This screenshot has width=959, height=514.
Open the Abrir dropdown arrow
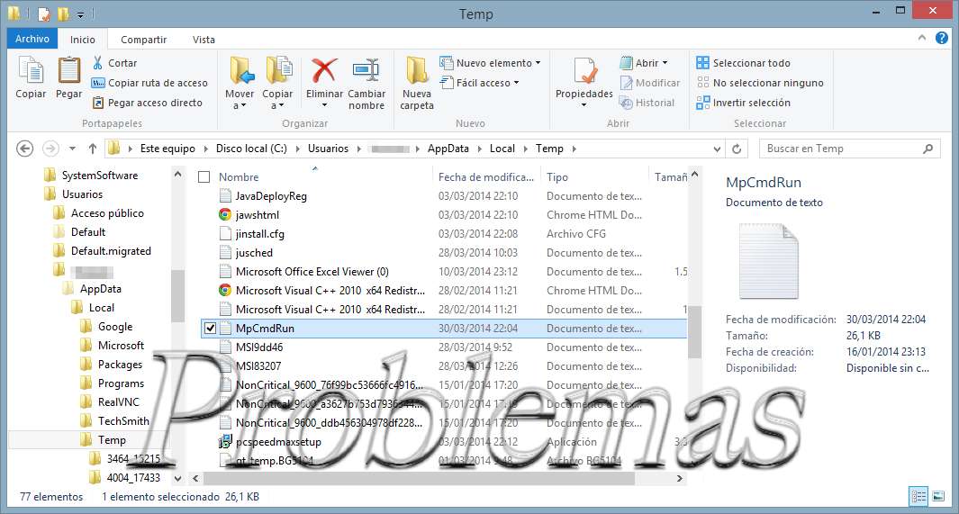pos(665,63)
